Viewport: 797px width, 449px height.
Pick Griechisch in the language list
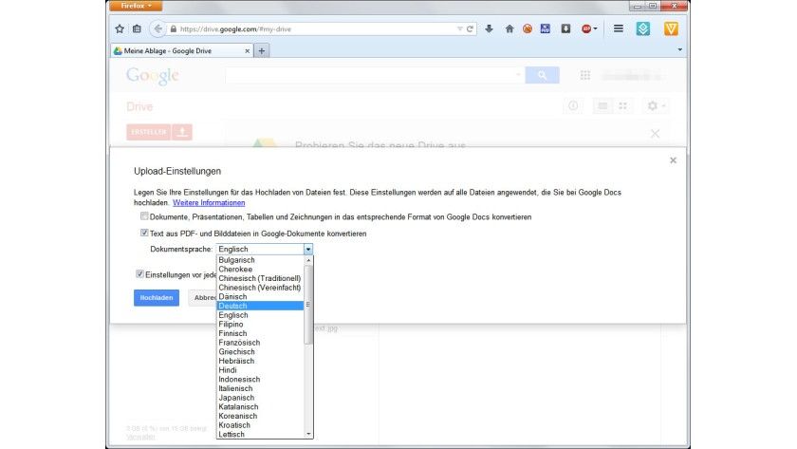261,351
